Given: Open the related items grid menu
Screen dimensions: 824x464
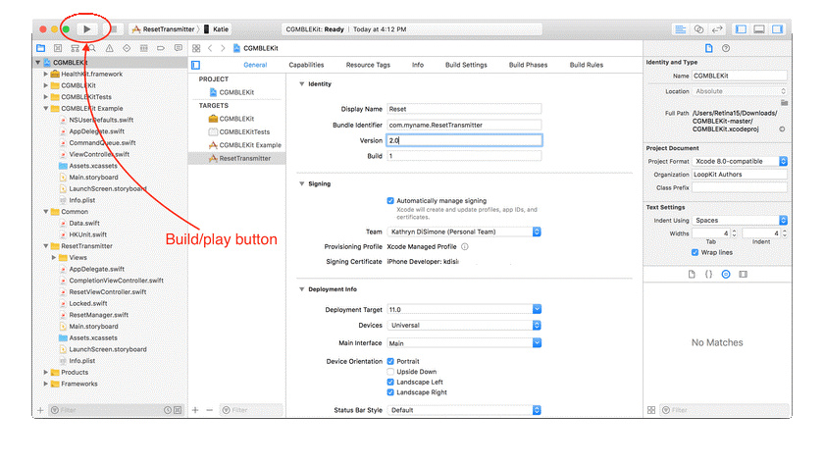Looking at the screenshot, I should 196,48.
